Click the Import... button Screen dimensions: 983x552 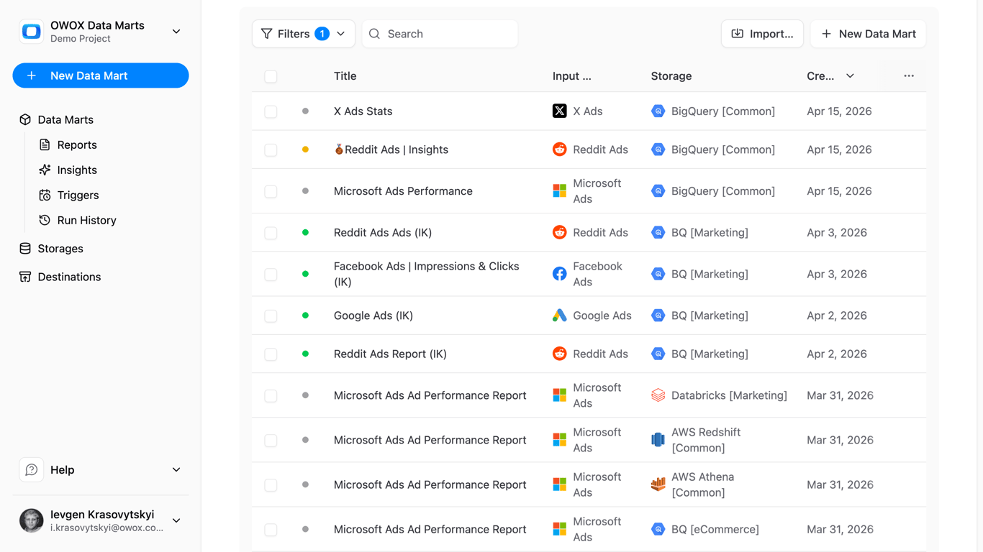tap(762, 34)
